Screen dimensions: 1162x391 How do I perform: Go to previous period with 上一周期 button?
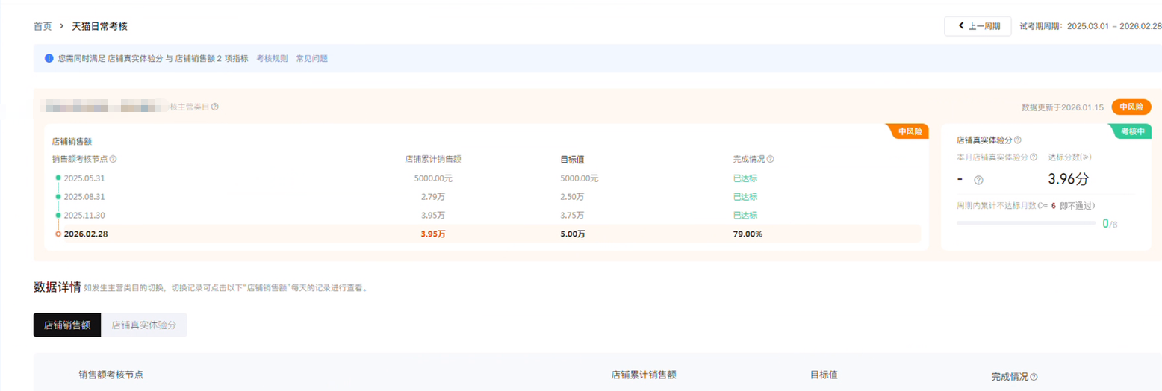(x=977, y=26)
